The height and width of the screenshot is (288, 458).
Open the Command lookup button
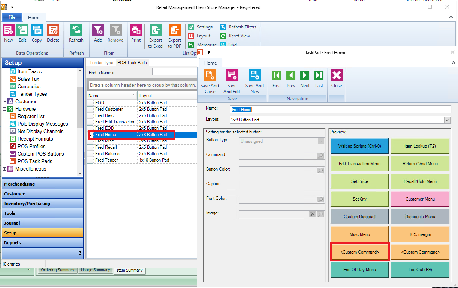click(320, 156)
